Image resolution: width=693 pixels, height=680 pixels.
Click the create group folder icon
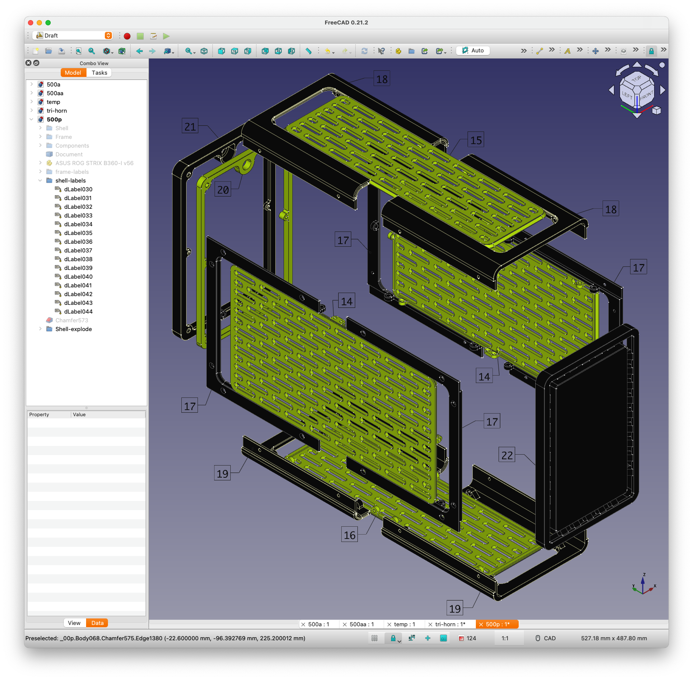(412, 51)
